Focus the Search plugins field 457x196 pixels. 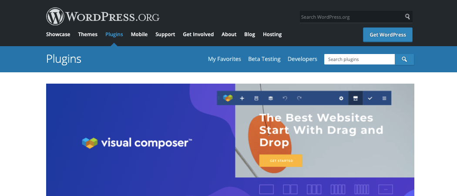[x=360, y=59]
